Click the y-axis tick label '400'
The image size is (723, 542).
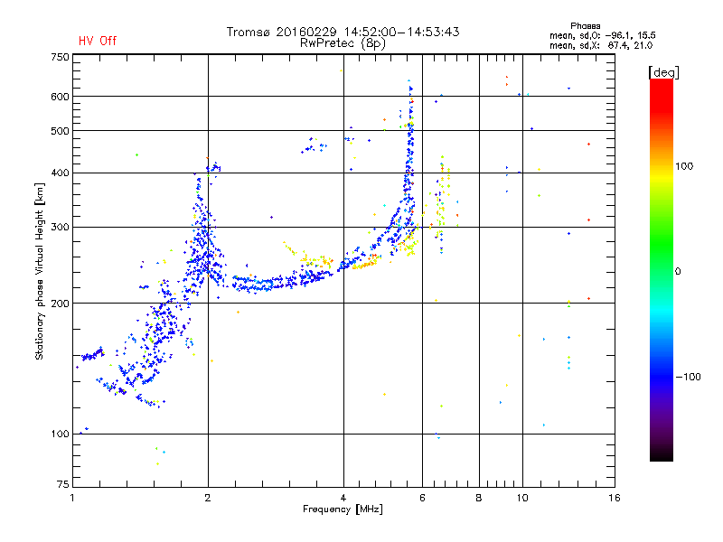pos(60,173)
